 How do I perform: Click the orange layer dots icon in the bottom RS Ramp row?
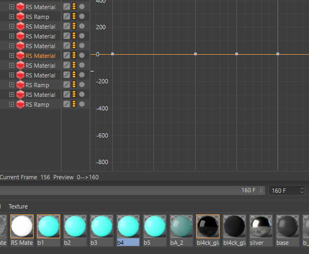click(74, 104)
